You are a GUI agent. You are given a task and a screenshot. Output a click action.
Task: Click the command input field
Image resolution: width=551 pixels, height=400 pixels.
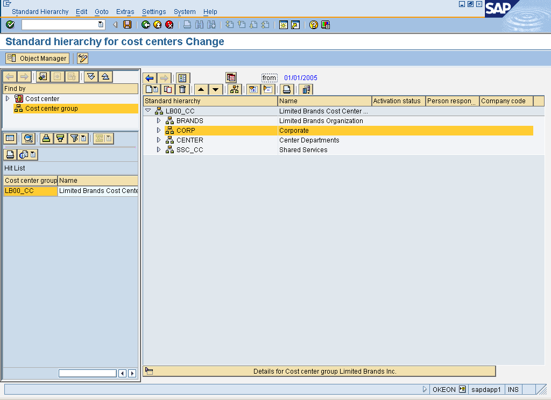(60, 25)
